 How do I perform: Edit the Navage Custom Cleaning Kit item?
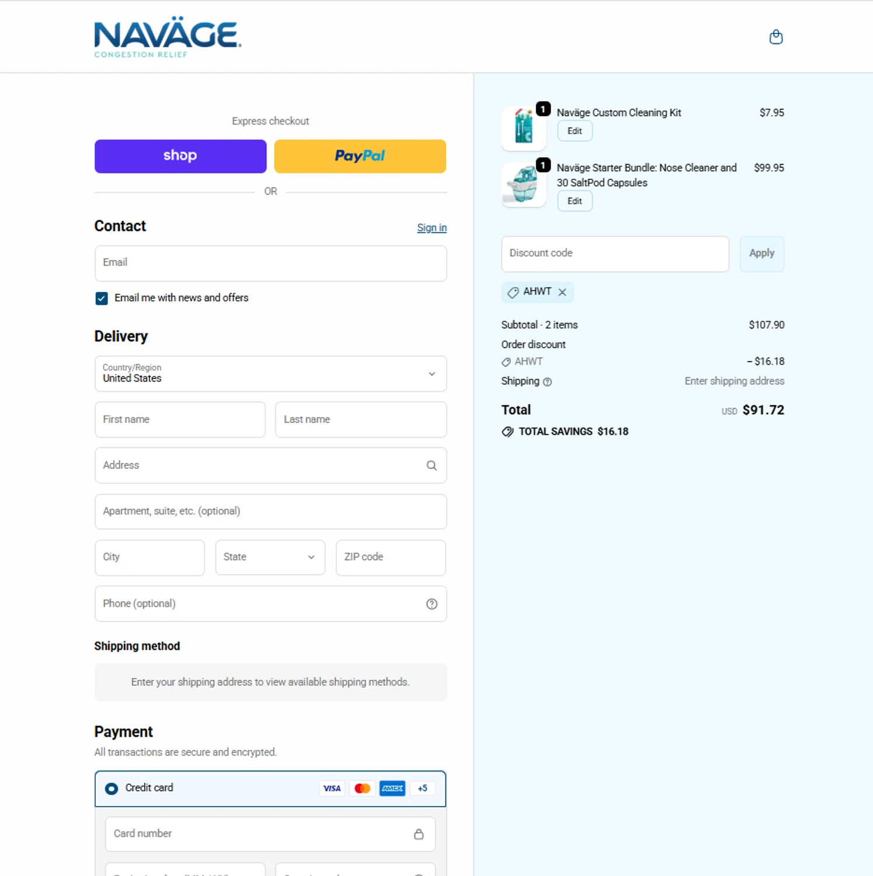coord(575,131)
